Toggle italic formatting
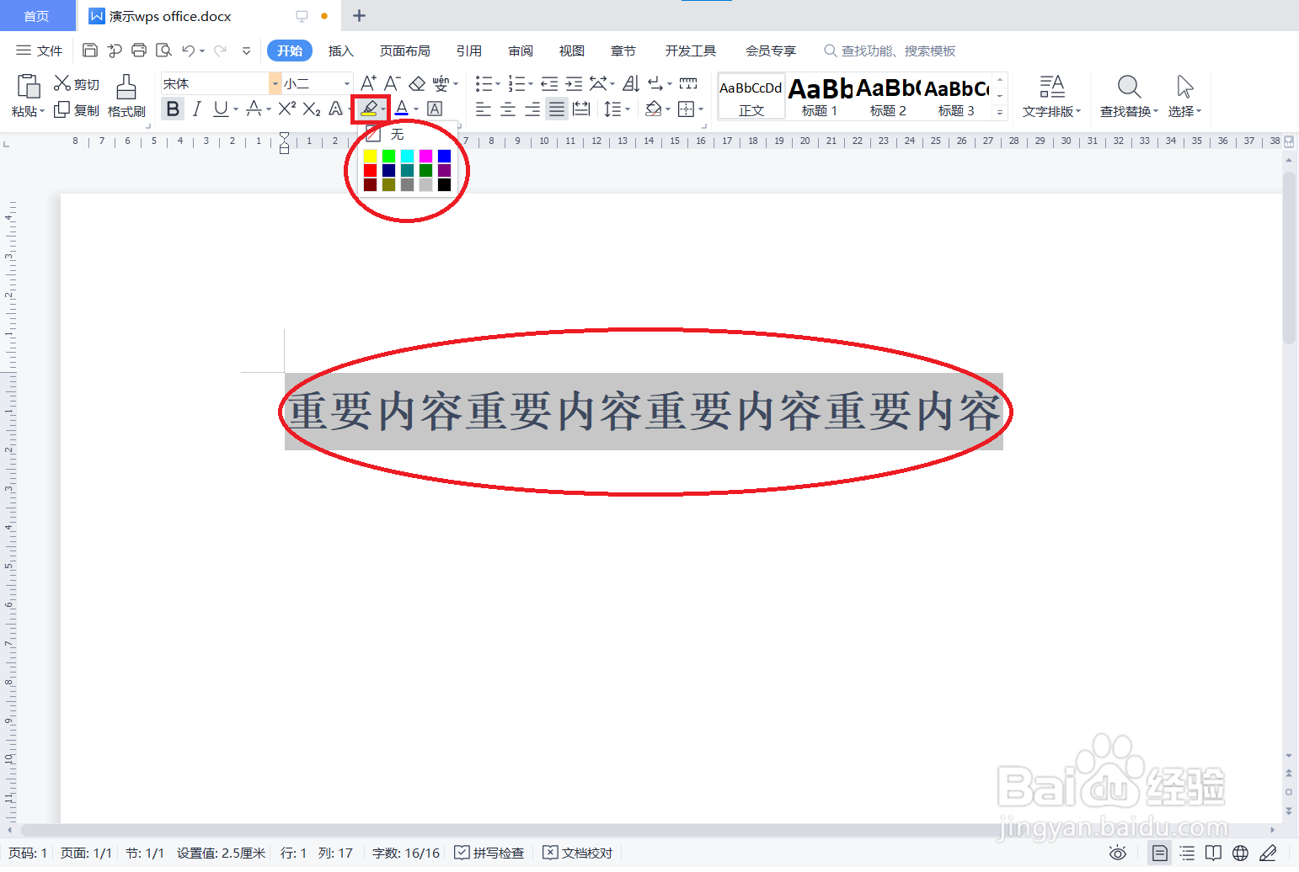 (196, 109)
